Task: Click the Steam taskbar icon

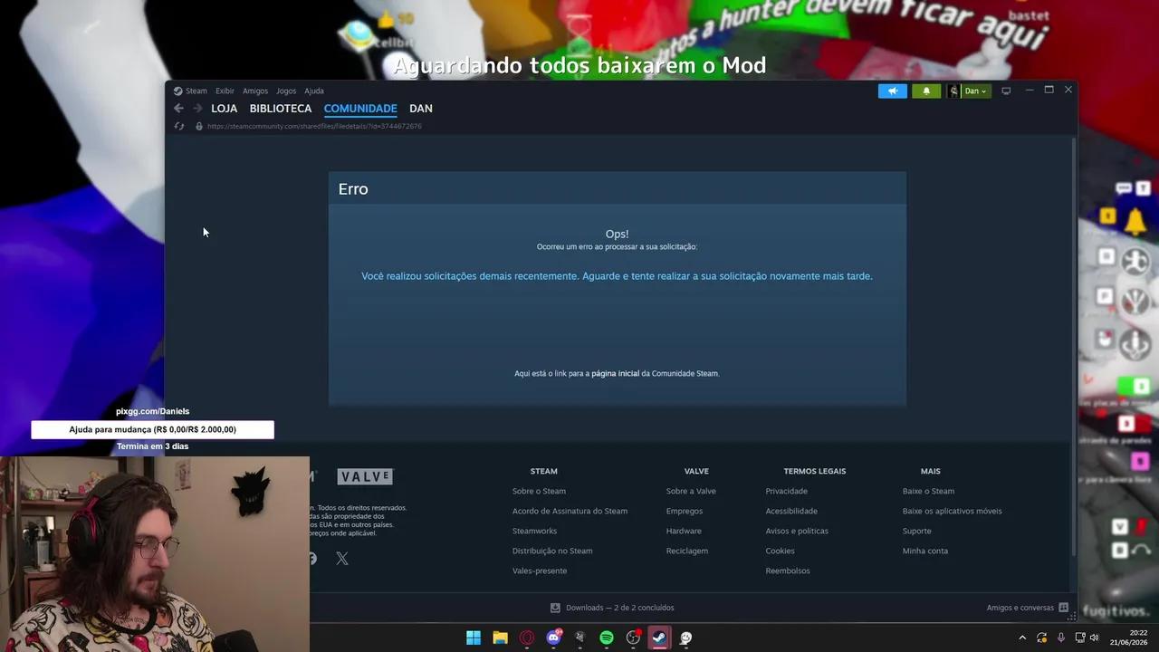Action: tap(659, 638)
